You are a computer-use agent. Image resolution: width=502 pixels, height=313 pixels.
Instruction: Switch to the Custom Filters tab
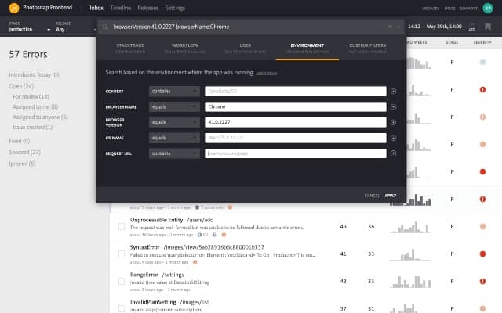[x=368, y=49]
